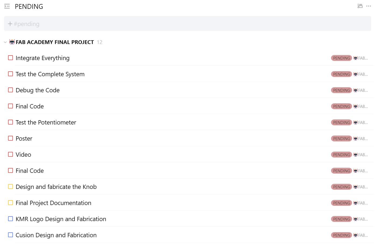The height and width of the screenshot is (245, 376).
Task: Complete the Final Project Documentation task checkbox
Action: click(10, 203)
